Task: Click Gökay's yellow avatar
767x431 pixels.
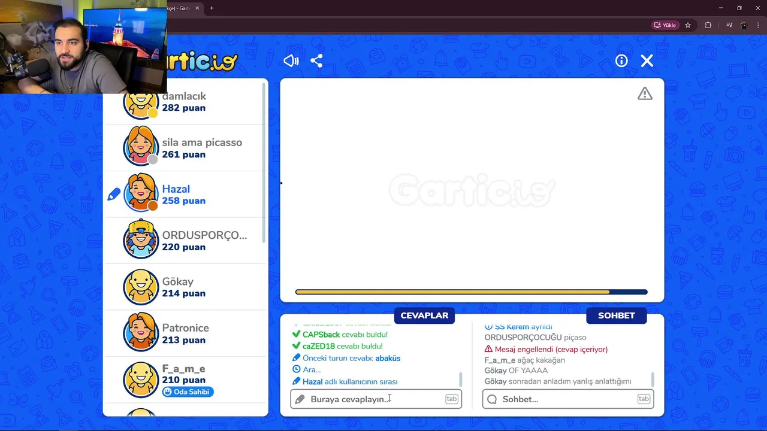Action: (x=141, y=287)
